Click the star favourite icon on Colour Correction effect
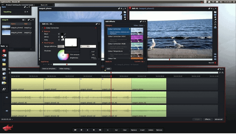The image size is (236, 134). click(130, 29)
